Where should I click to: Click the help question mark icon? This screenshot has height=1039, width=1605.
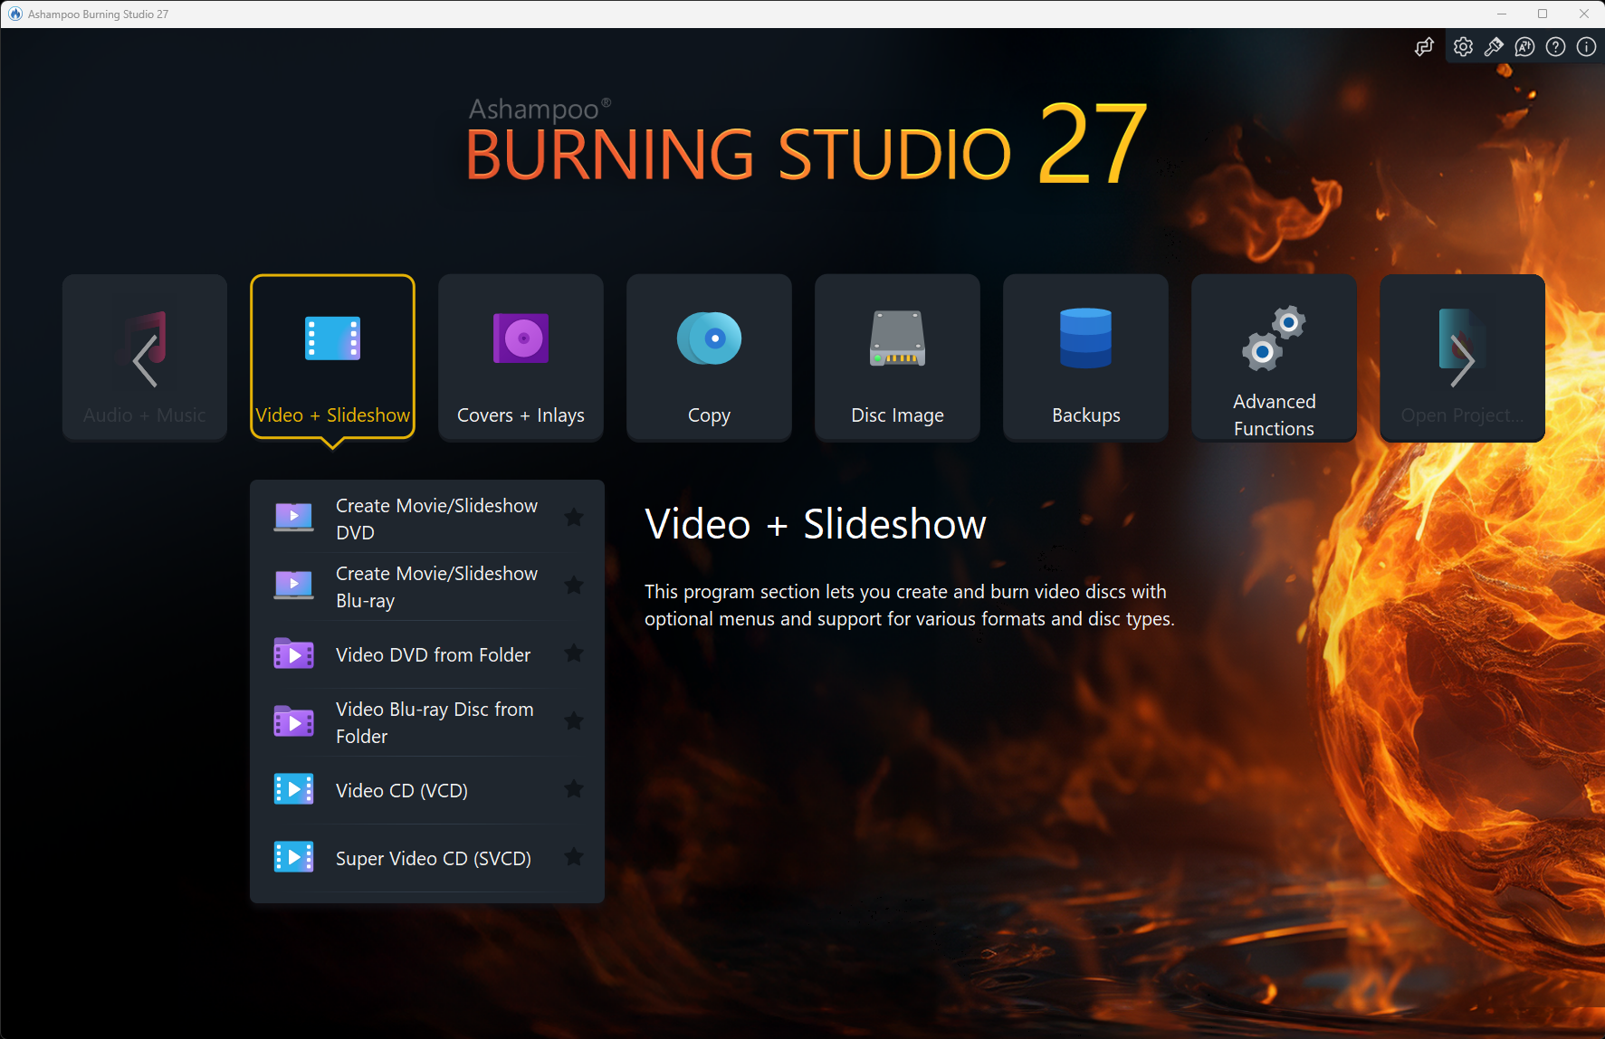[1555, 46]
